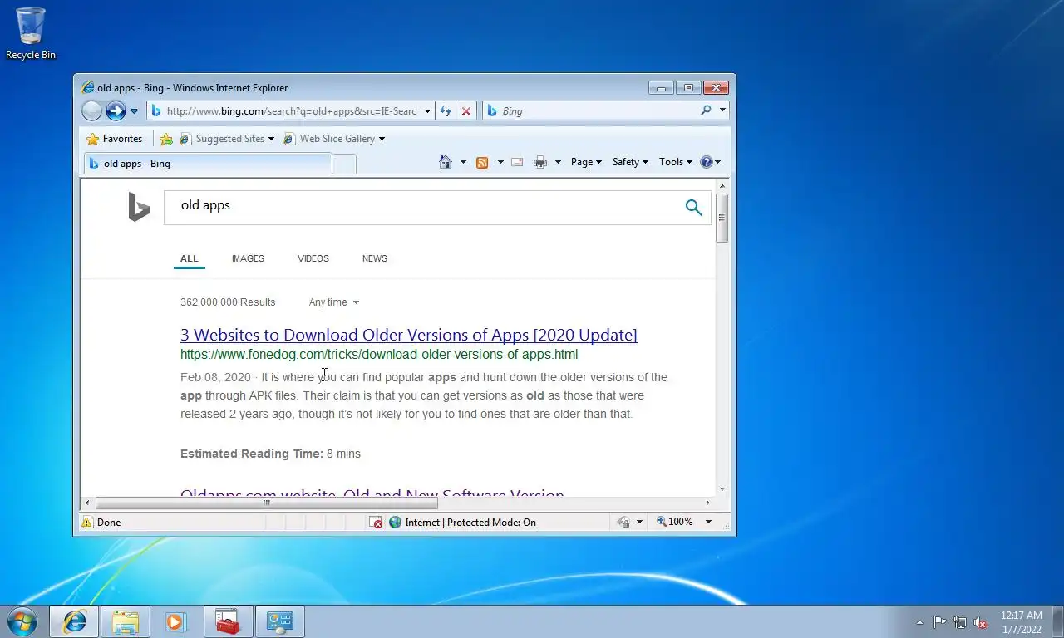
Task: Expand the address bar autocomplete dropdown
Action: 427,110
